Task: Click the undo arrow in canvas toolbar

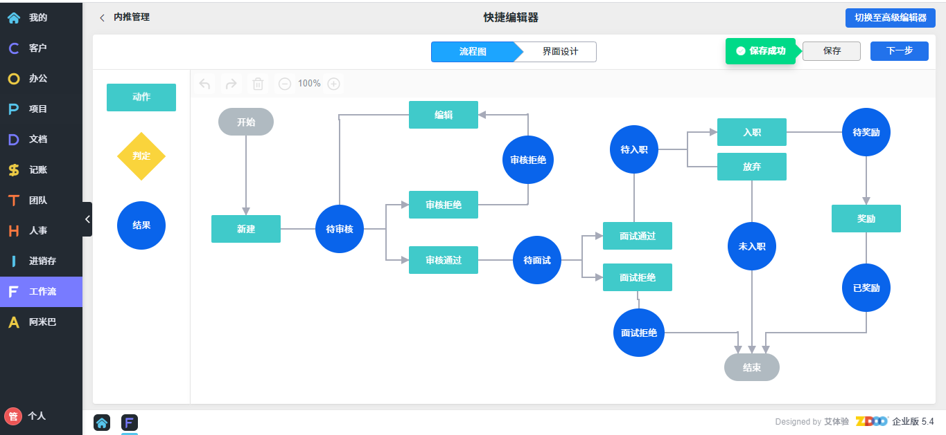Action: (204, 84)
